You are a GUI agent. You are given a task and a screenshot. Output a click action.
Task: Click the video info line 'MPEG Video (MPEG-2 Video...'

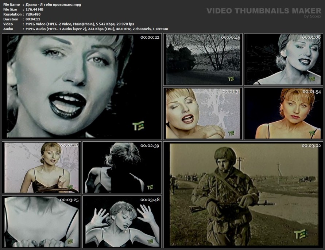pyautogui.click(x=80, y=24)
